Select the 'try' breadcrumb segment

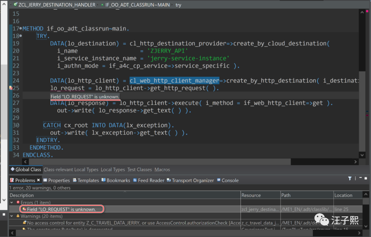click(x=178, y=5)
